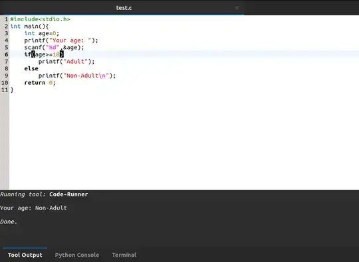
Task: Click line number 10 in the gutter
Action: point(5,83)
